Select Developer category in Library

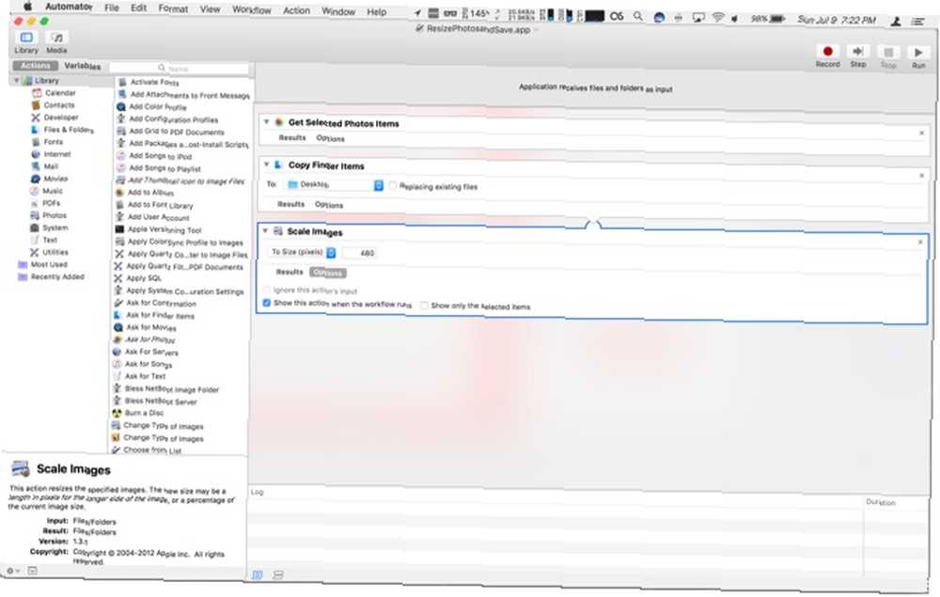tap(60, 118)
